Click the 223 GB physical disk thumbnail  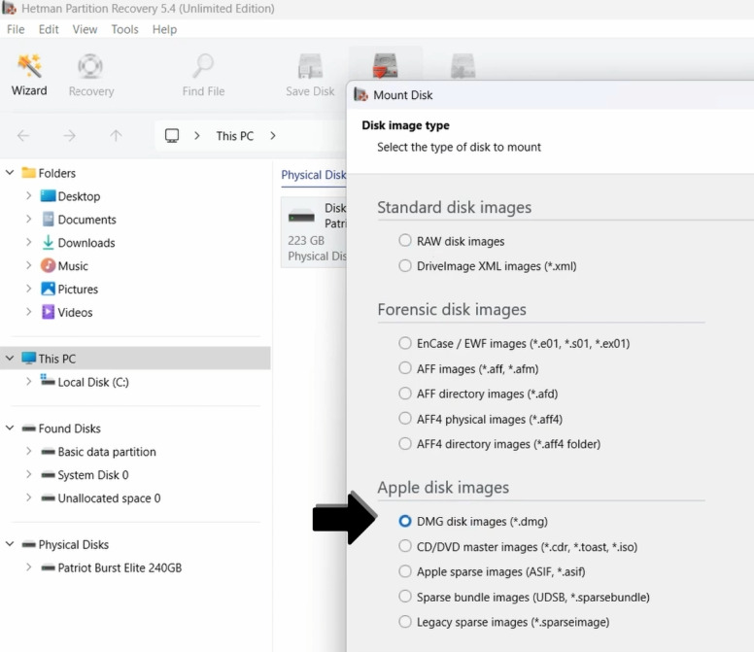(x=301, y=218)
